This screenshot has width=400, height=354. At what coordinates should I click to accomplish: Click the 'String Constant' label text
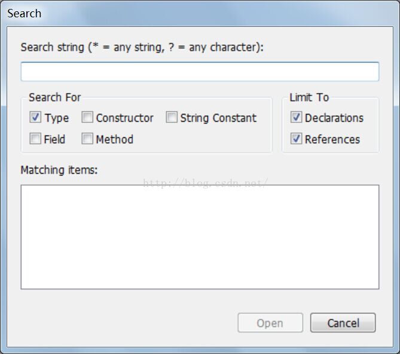click(x=218, y=118)
